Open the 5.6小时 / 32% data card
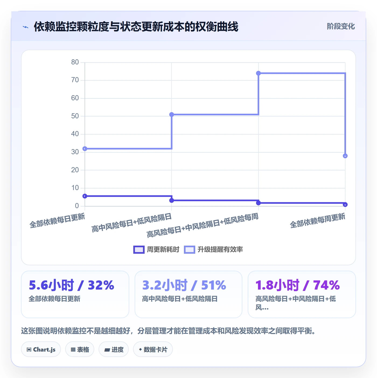The width and height of the screenshot is (377, 378). [75, 294]
